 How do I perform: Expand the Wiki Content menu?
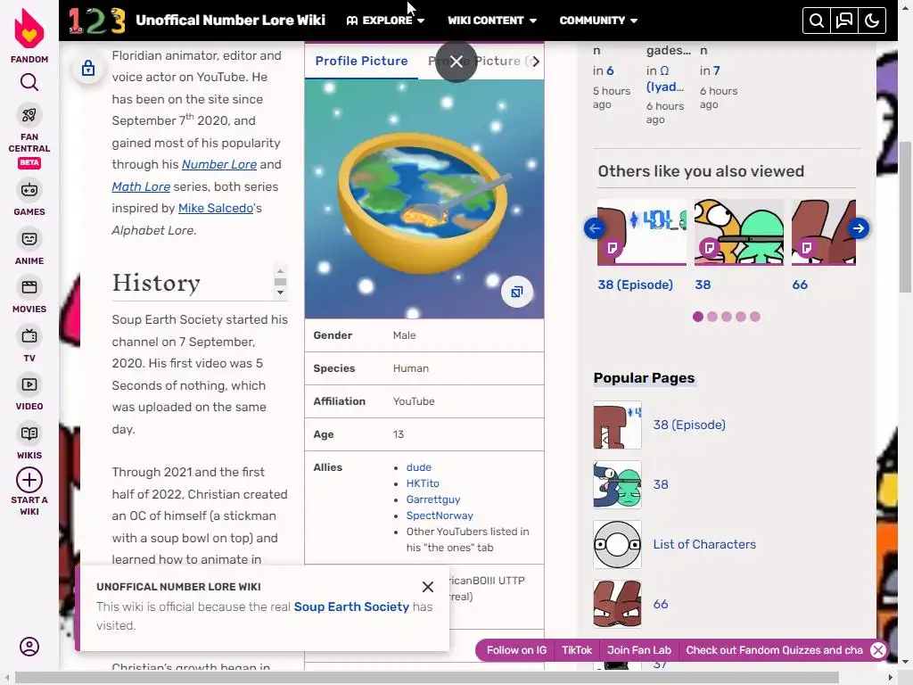(x=492, y=21)
